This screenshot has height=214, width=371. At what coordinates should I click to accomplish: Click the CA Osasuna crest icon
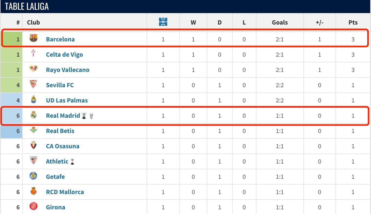click(33, 145)
